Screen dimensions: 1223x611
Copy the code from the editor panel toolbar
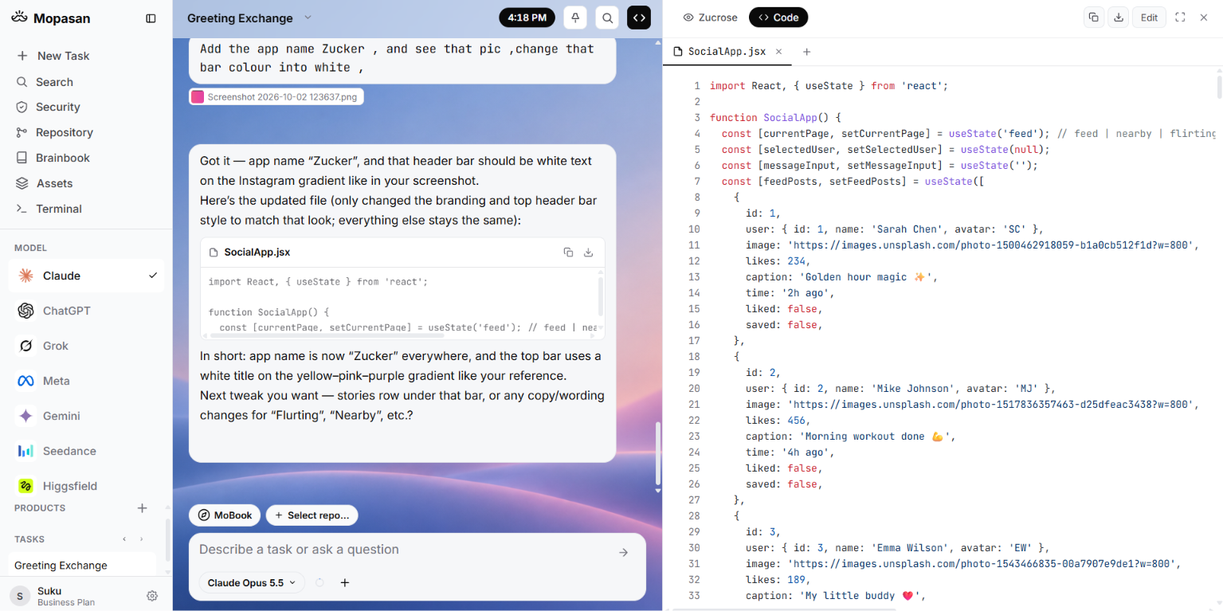tap(1094, 18)
